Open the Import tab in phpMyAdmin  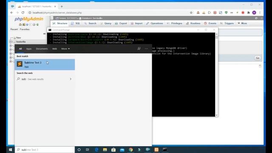137,23
